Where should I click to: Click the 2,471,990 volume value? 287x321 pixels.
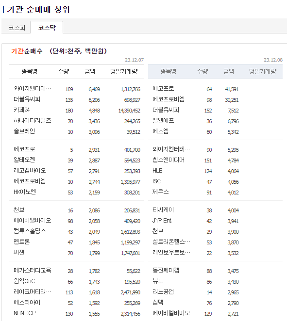pos(131,292)
